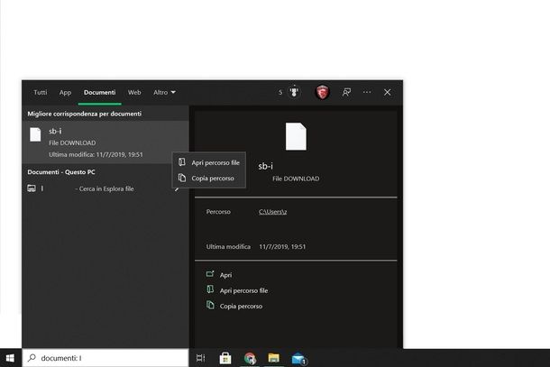The width and height of the screenshot is (550, 367).
Task: Click the copy icon beside Copia percorso in details
Action: click(210, 305)
